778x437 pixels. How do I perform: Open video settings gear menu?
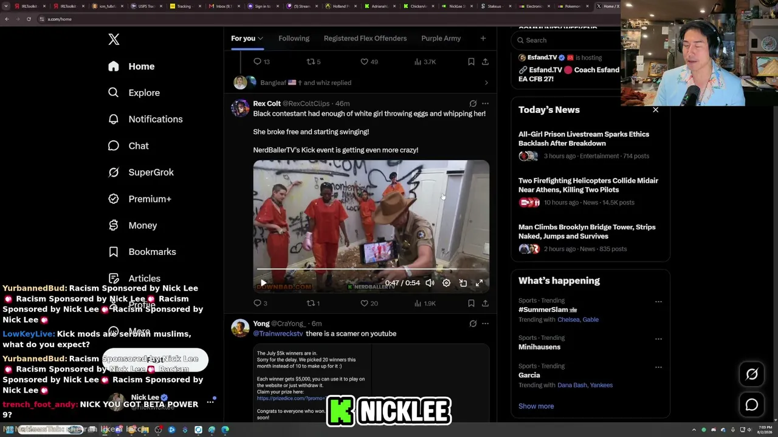coord(446,283)
